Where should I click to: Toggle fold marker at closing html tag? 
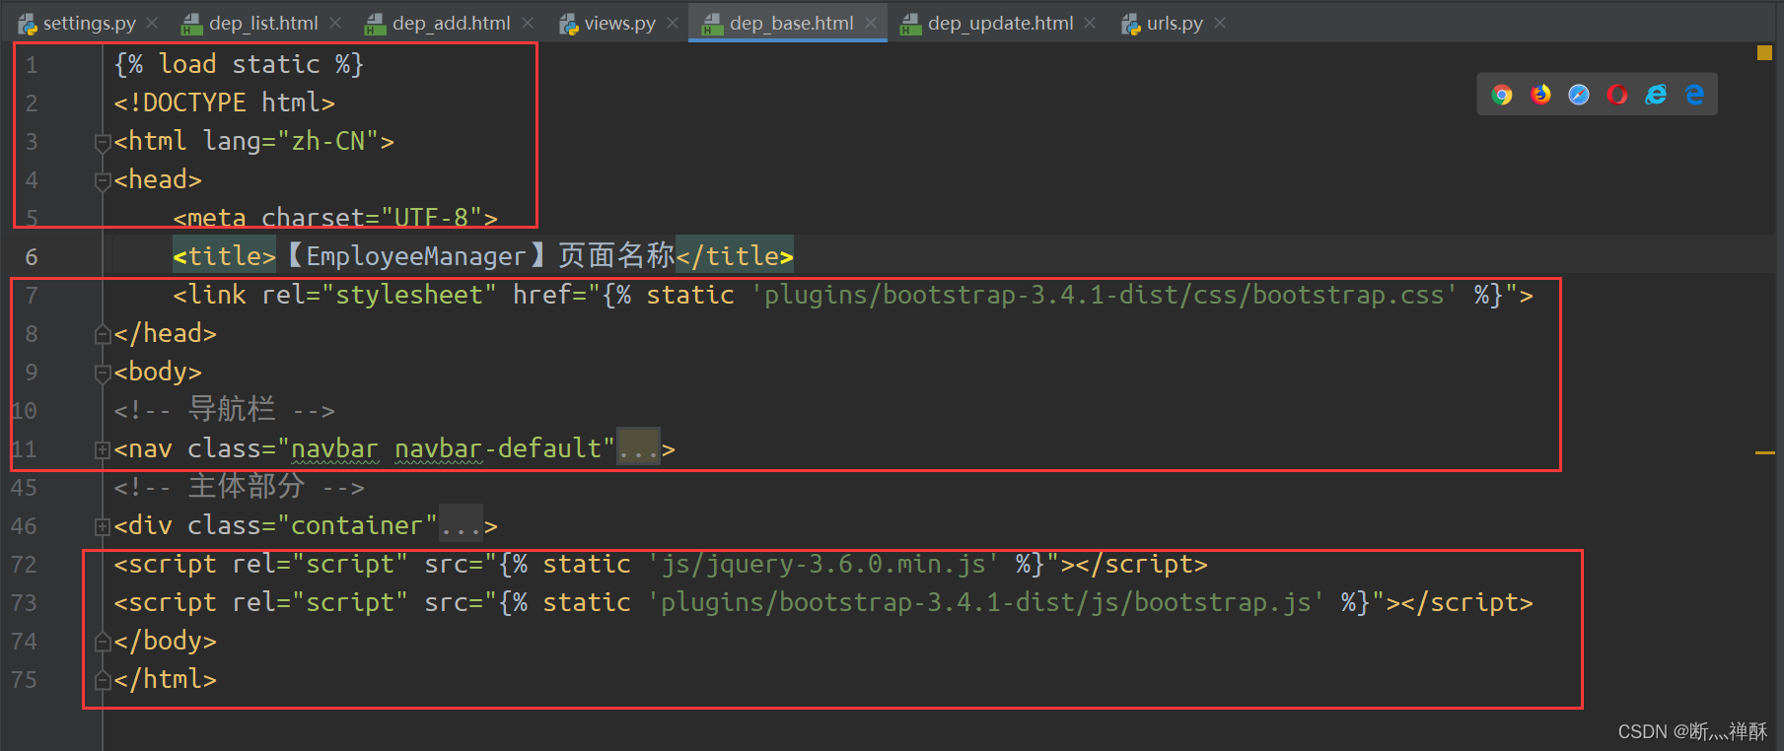102,680
